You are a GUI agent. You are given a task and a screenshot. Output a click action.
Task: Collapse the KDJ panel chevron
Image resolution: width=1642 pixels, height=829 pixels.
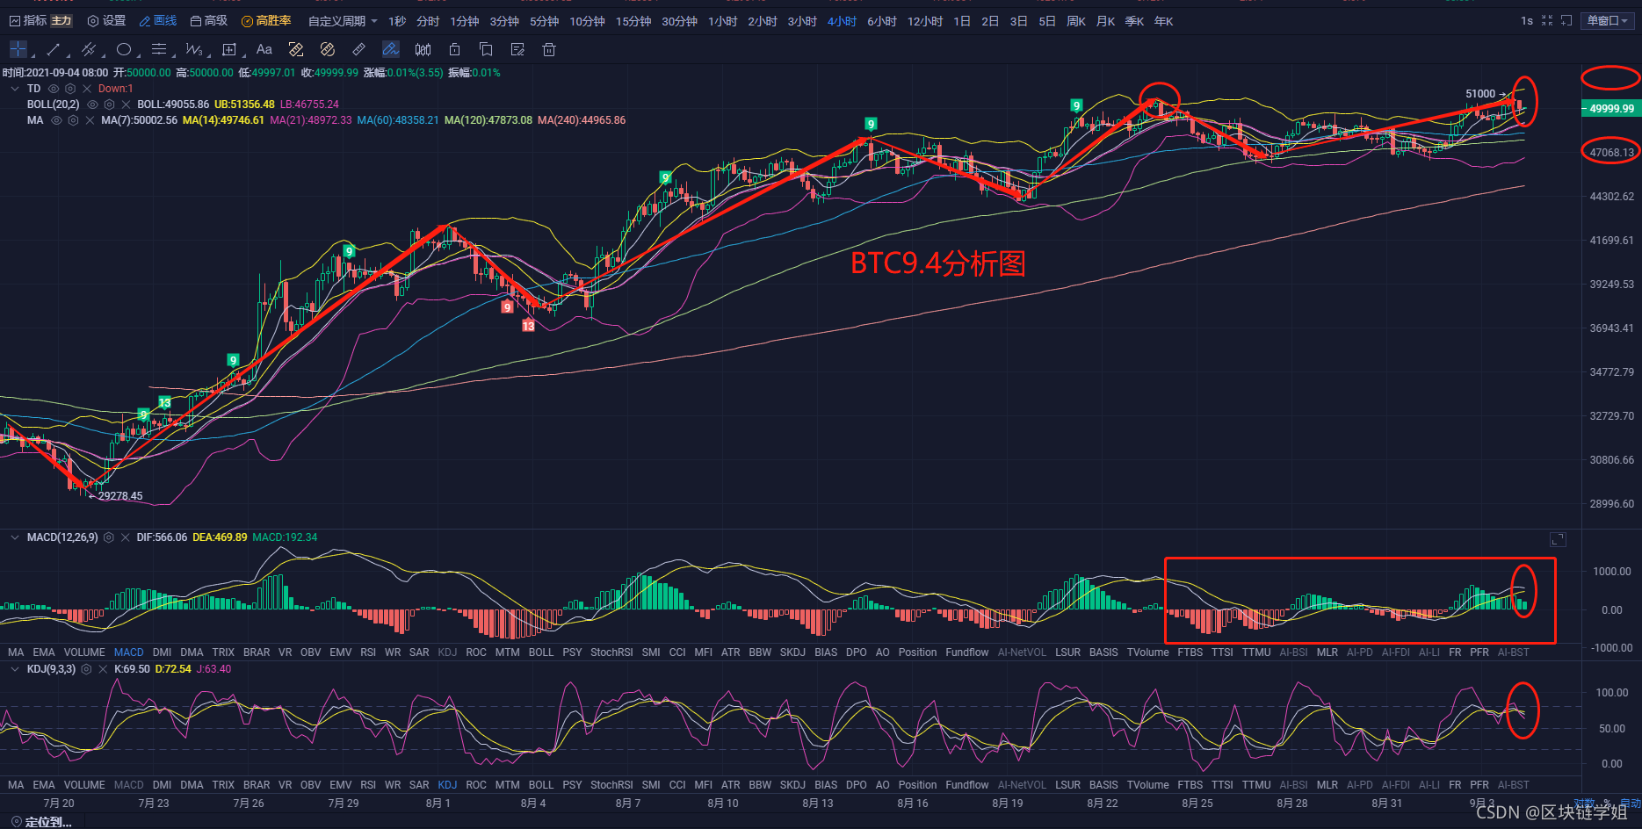[15, 669]
